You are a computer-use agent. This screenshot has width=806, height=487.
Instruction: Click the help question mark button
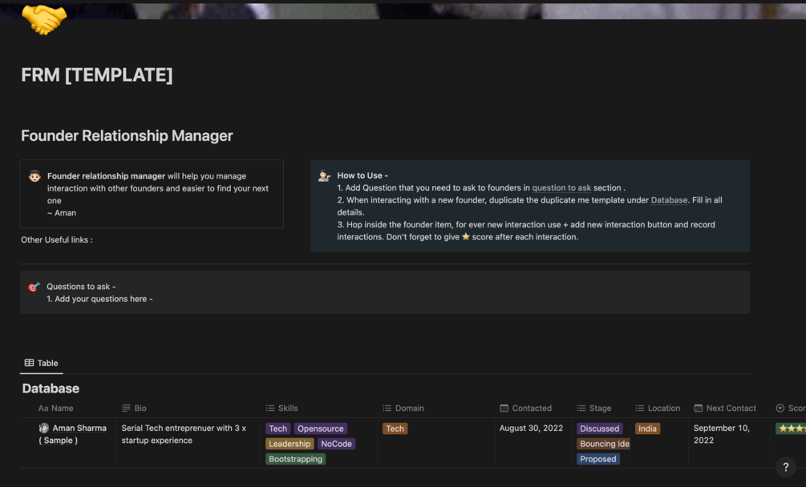pyautogui.click(x=785, y=467)
